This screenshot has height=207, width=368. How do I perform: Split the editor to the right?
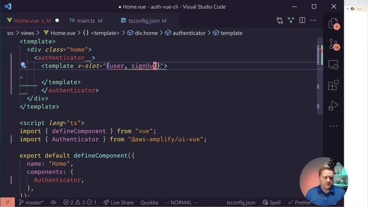coord(302,20)
